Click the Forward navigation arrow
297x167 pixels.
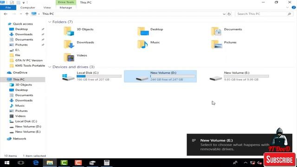[x=14, y=14]
